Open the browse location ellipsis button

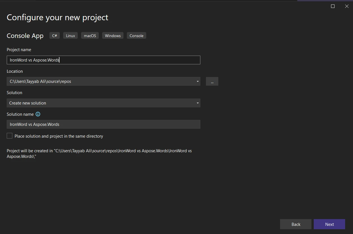point(212,81)
